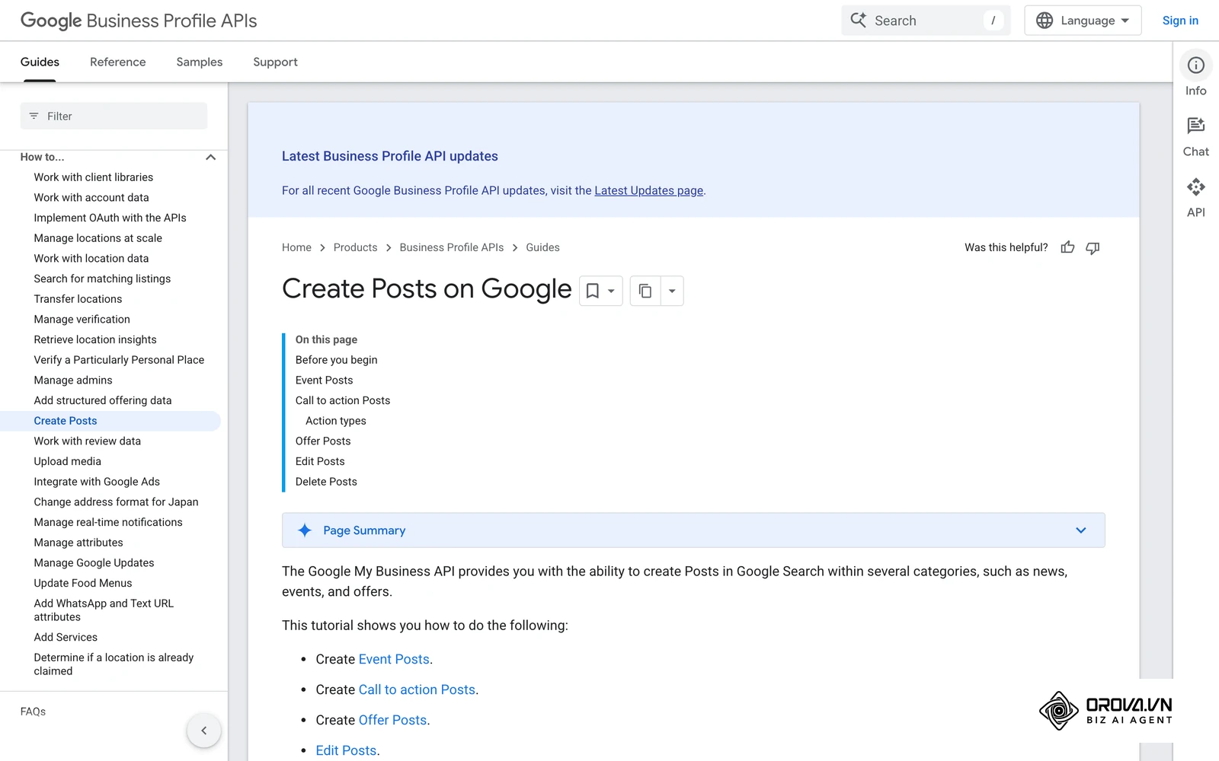The height and width of the screenshot is (761, 1219).
Task: Open Manage verification in sidebar
Action: coord(82,320)
